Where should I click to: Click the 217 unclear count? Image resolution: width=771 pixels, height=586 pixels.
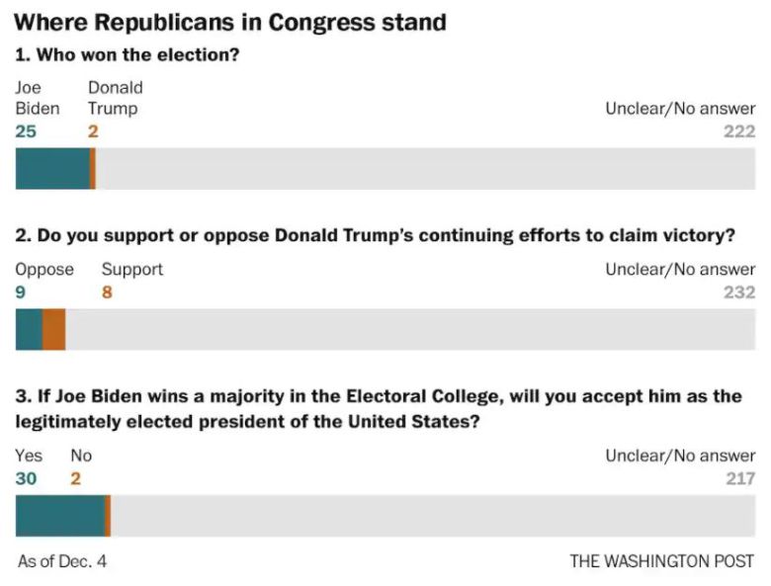[x=739, y=478]
